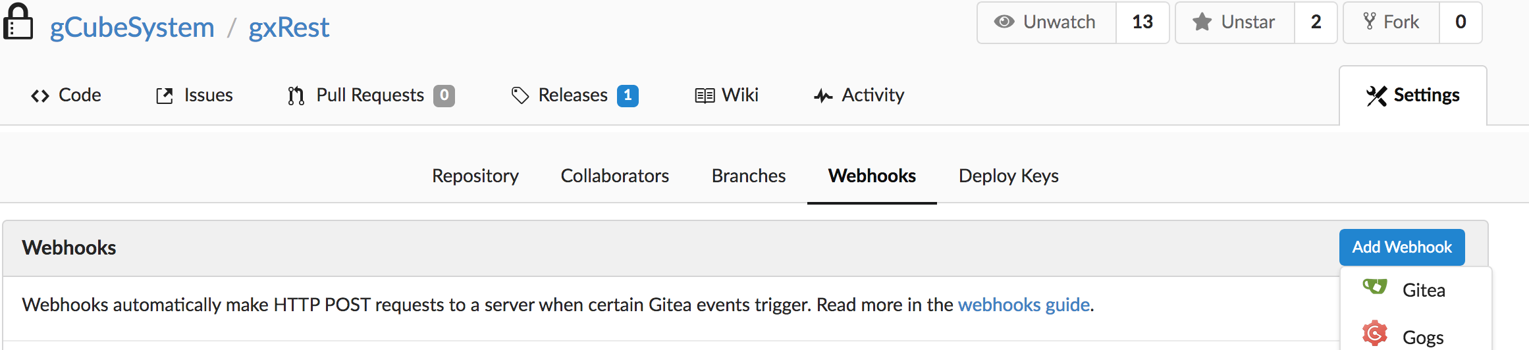Toggle Unwatch for this repository
Screen dimensions: 1529x350
(x=1046, y=22)
